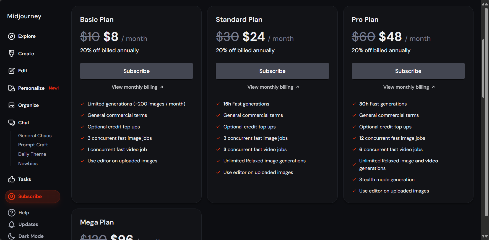Select the Create paintbrush icon
Viewport: 489px width, 240px height.
tap(11, 54)
